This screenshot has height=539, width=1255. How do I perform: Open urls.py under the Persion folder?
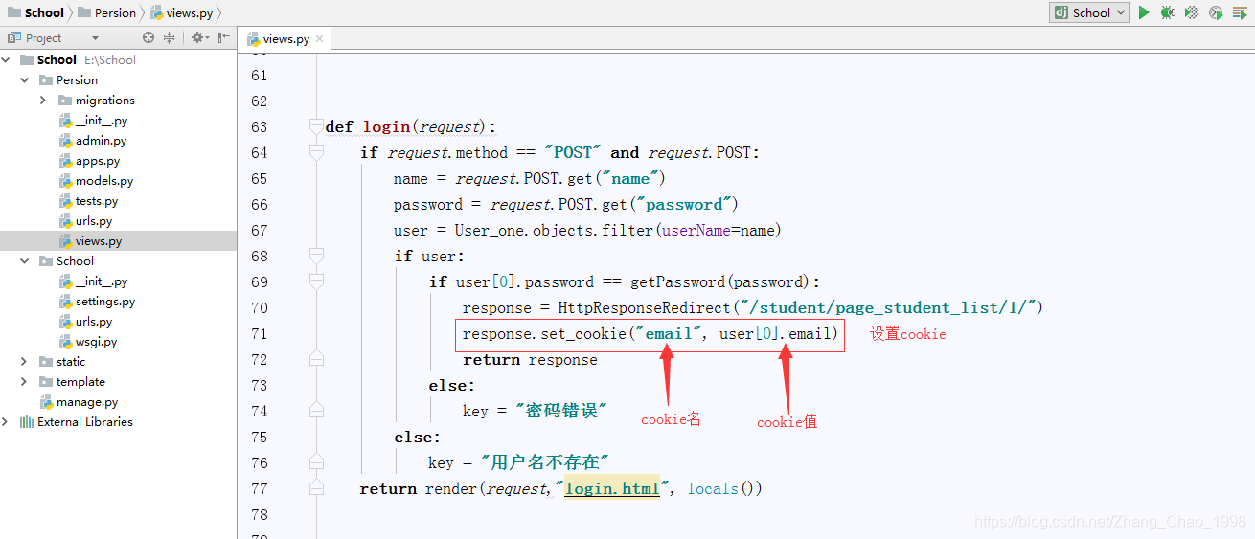coord(94,220)
